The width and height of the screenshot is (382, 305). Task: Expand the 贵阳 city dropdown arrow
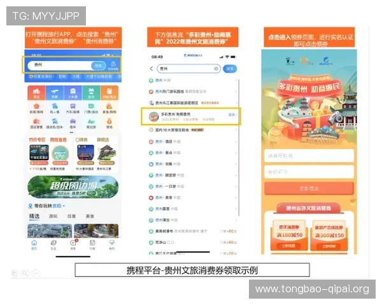[x=64, y=206]
